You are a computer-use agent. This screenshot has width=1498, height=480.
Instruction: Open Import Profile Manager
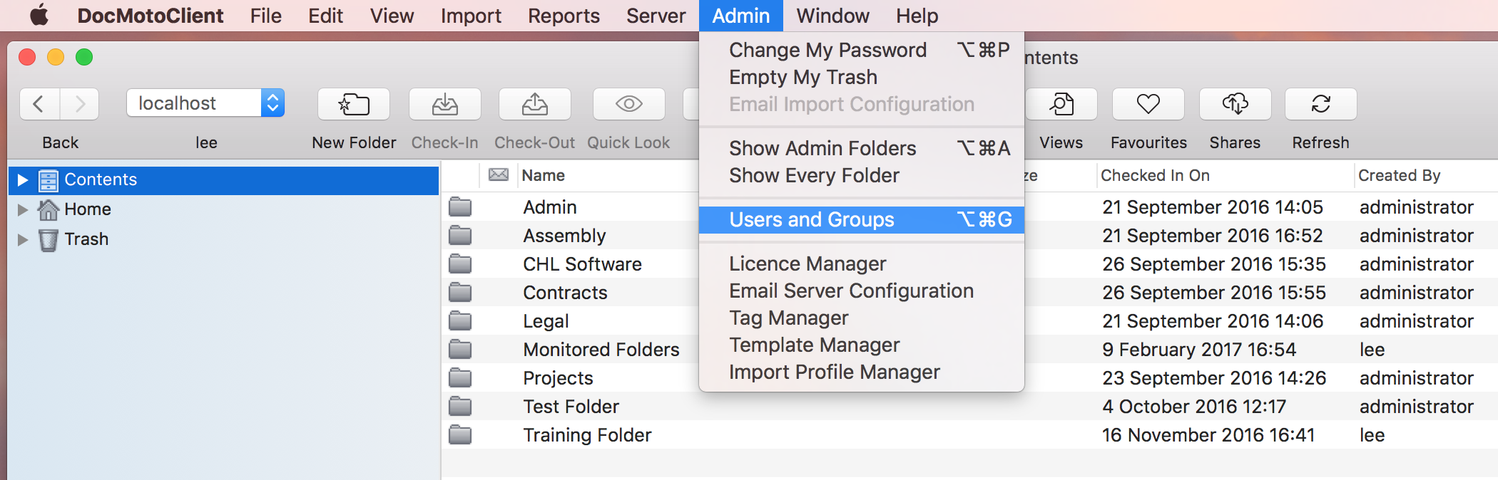(862, 372)
